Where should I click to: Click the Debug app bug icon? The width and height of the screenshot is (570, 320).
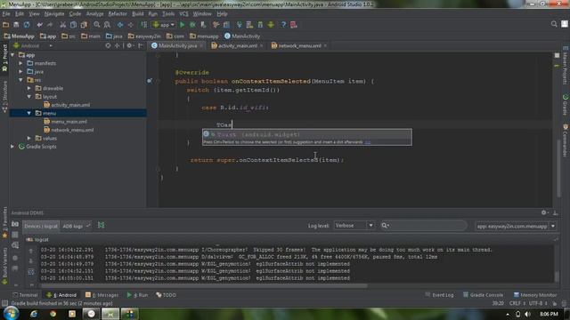192,25
